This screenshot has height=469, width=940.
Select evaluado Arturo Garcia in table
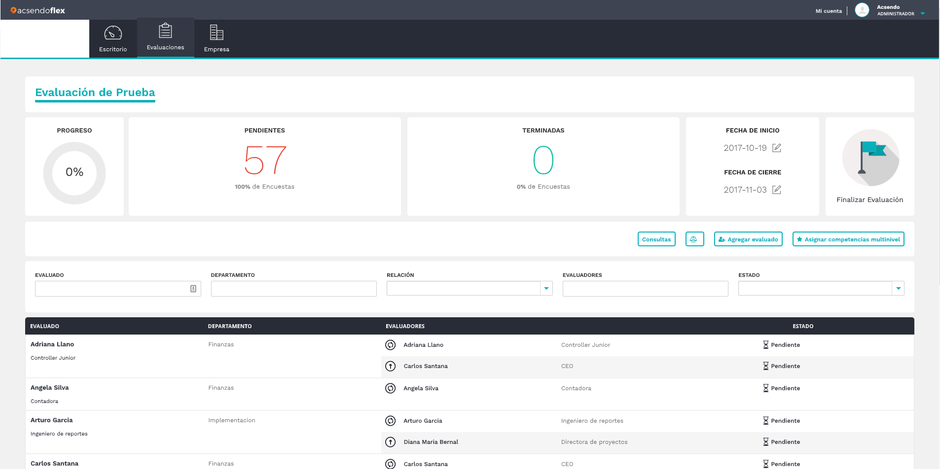pos(52,420)
